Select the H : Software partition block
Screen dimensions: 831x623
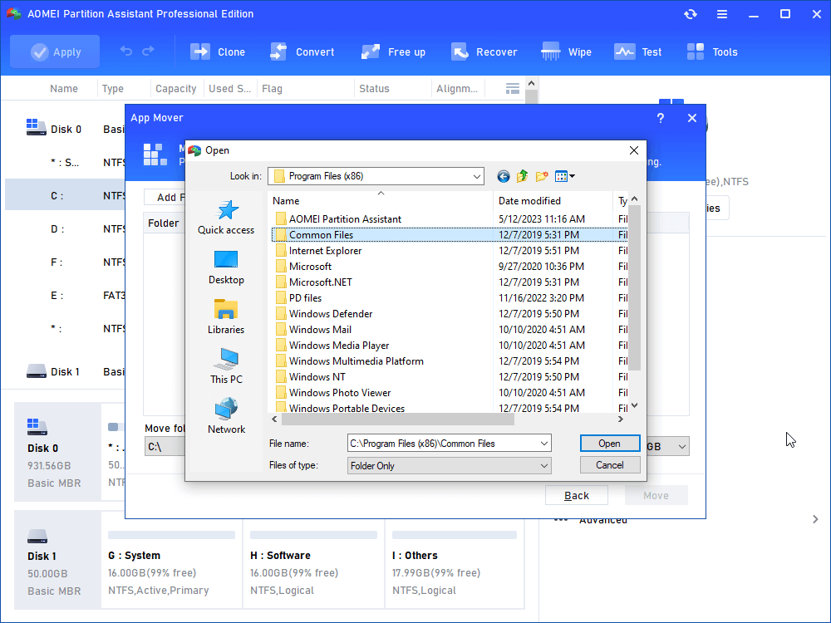tap(314, 565)
